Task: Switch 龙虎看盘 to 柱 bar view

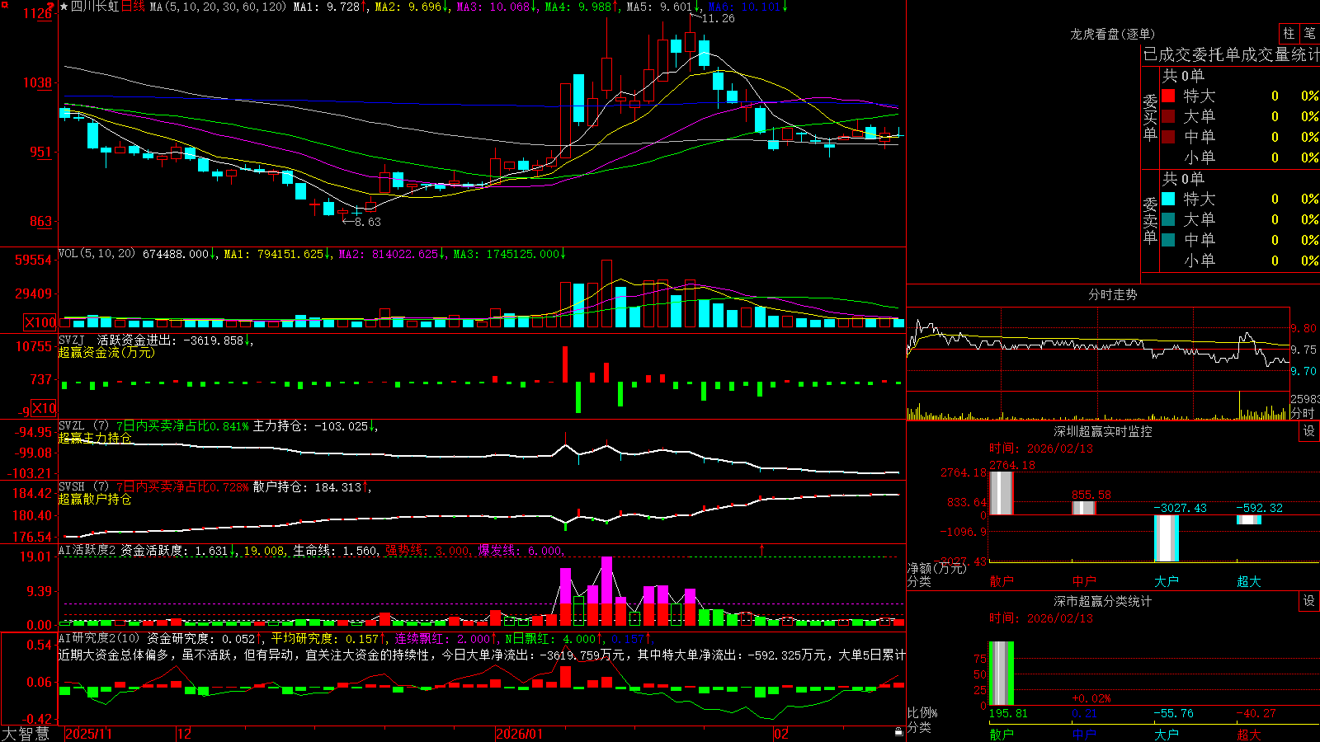Action: click(1289, 33)
